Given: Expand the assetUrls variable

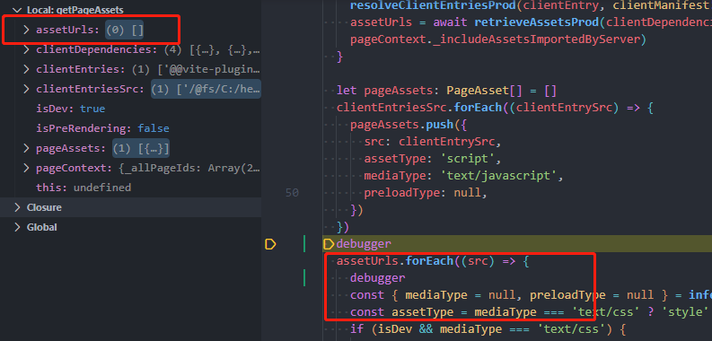Looking at the screenshot, I should pyautogui.click(x=26, y=30).
